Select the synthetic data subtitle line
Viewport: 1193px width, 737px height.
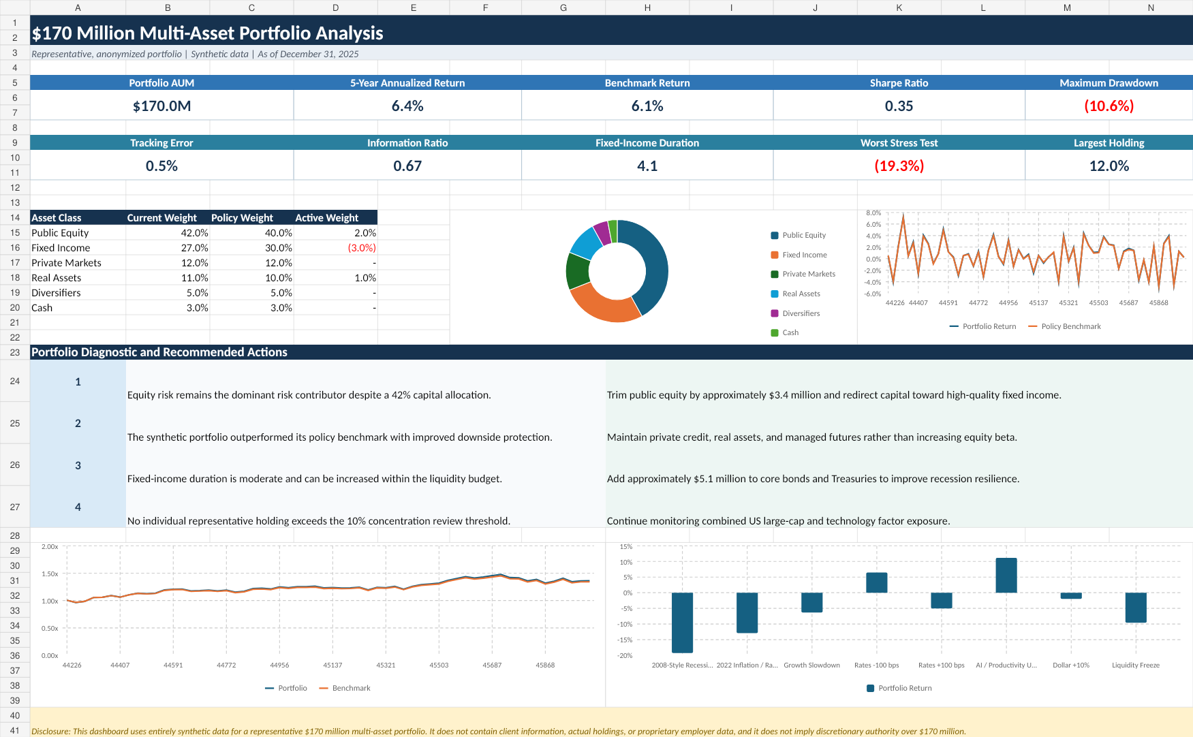[611, 52]
